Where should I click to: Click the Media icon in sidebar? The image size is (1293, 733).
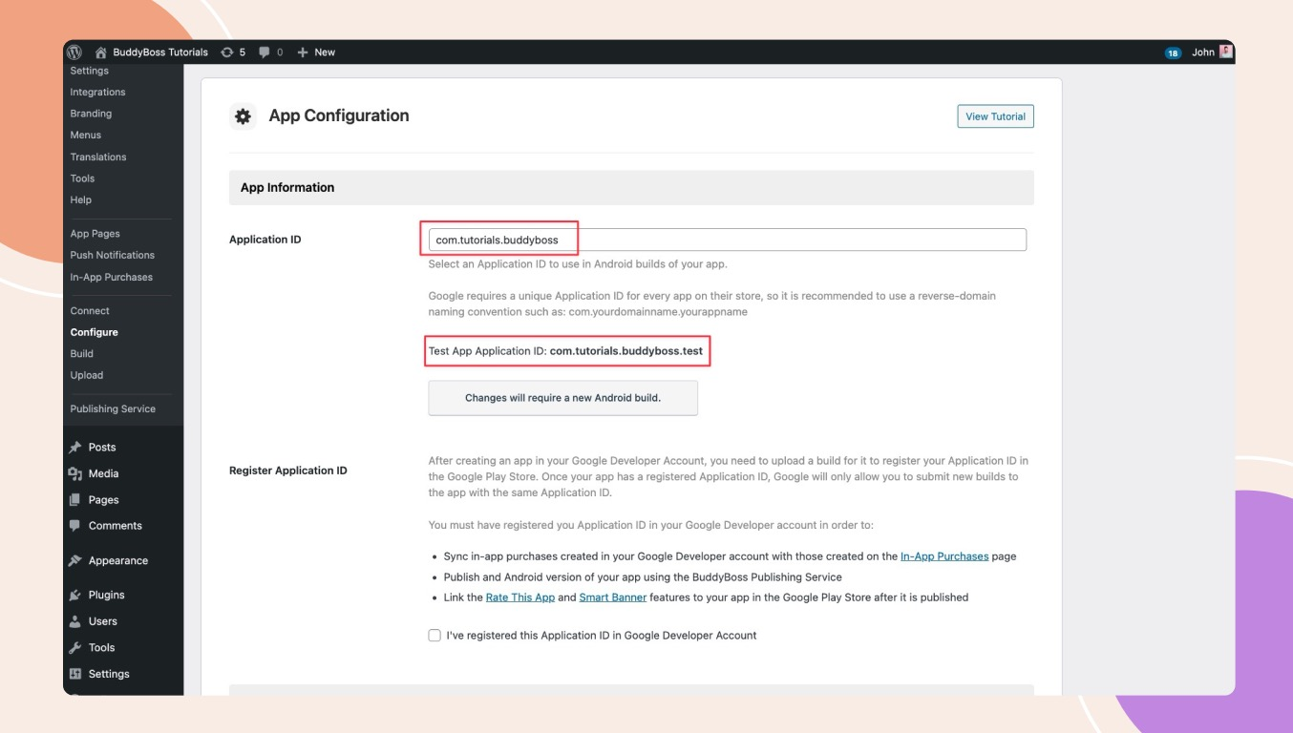pos(75,473)
